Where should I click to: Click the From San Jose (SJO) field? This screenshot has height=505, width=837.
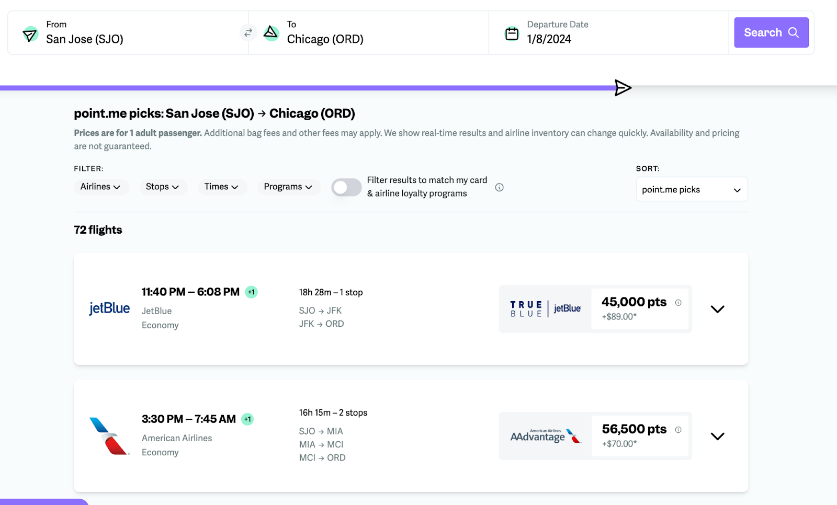[x=128, y=32]
